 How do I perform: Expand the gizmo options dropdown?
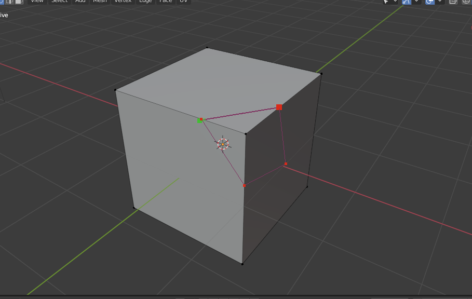pos(416,2)
